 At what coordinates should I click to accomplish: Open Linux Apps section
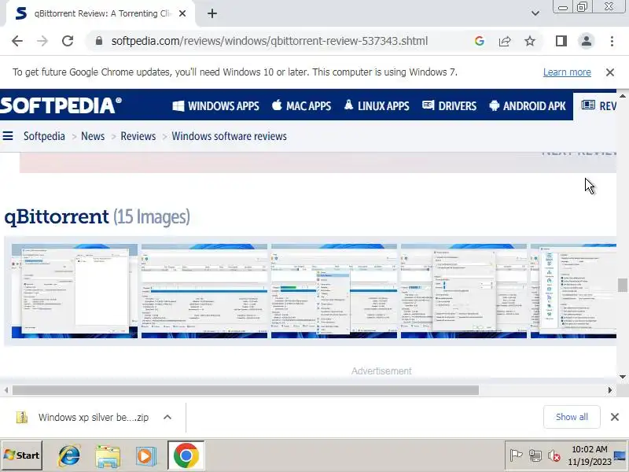[x=377, y=106]
